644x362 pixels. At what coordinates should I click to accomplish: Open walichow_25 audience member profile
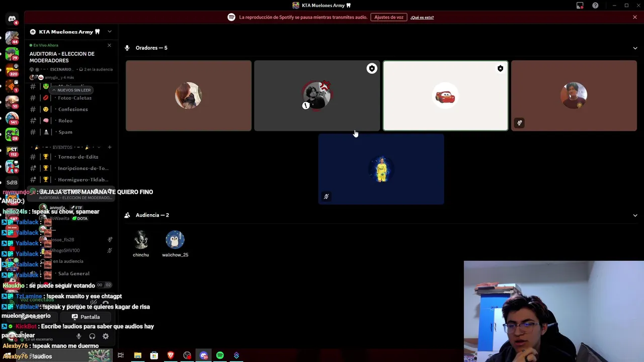point(175,244)
